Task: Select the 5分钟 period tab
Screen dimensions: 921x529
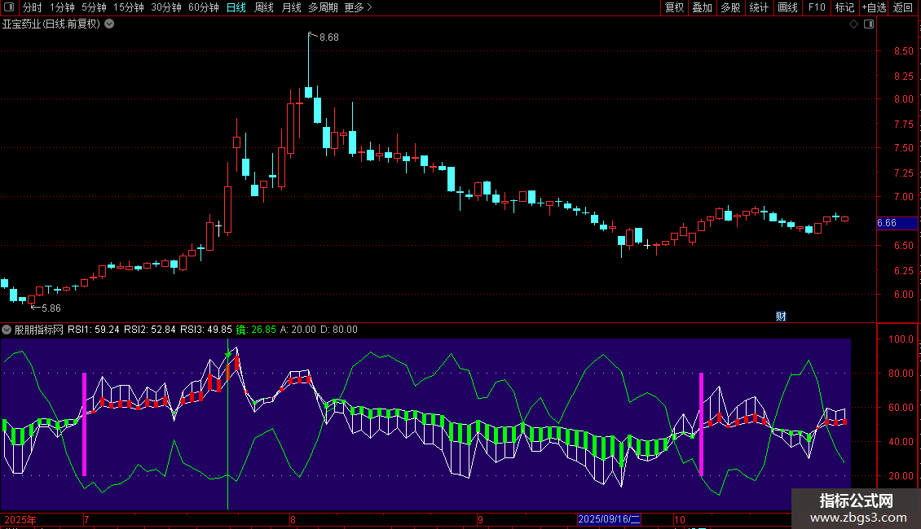Action: (x=94, y=7)
